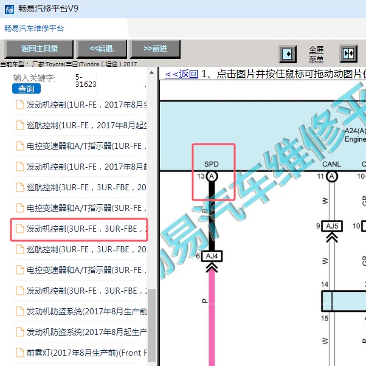Open 发动机控制(1UR-FE，2017年8月生 item
366x366 pixels.
(x=81, y=105)
